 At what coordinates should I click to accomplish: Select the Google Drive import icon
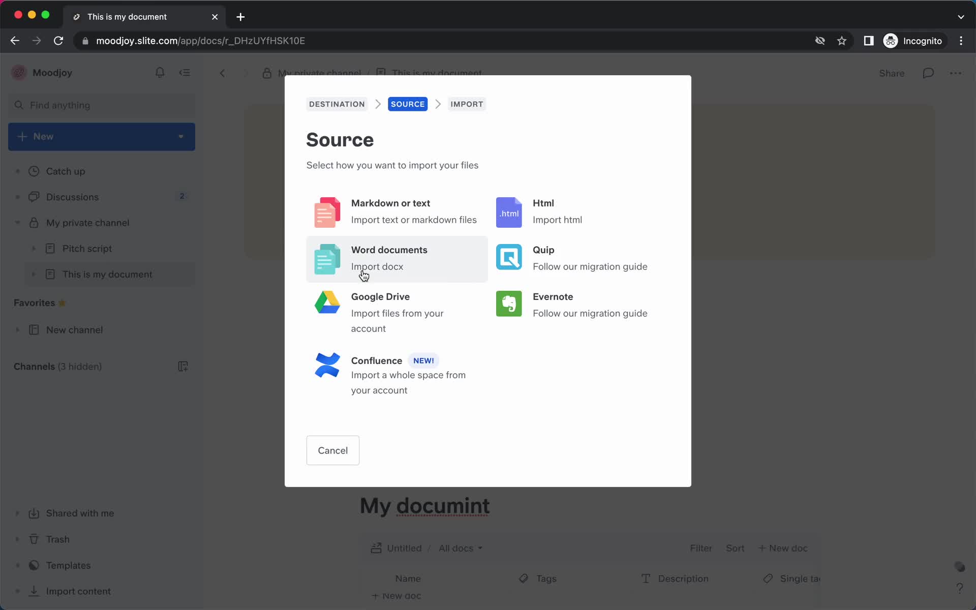pos(327,305)
